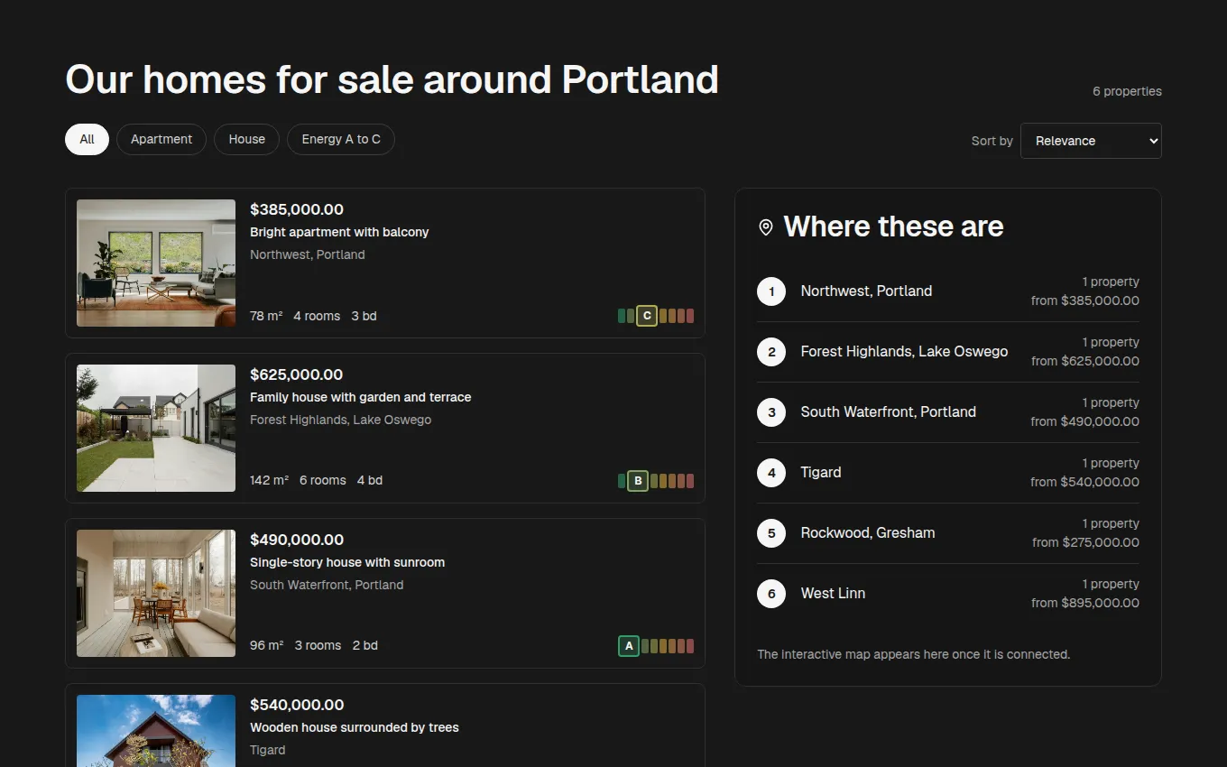The height and width of the screenshot is (767, 1227).
Task: Click the map pin icon beside Where these are
Action: pyautogui.click(x=766, y=227)
